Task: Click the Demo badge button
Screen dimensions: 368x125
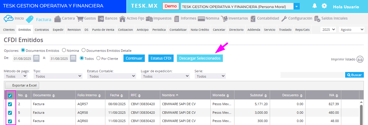Action: 171,6
